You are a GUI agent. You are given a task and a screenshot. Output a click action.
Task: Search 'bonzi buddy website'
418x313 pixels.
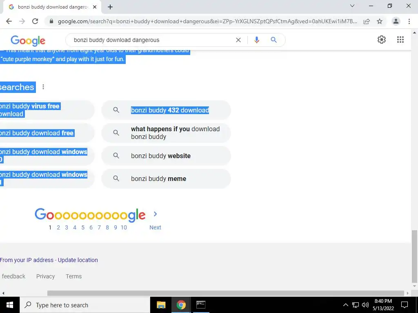click(166, 156)
